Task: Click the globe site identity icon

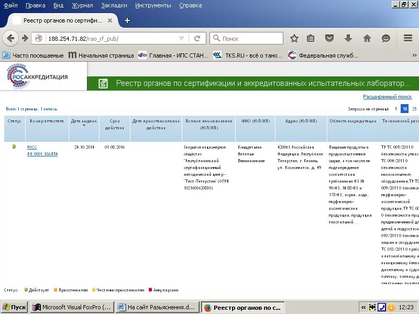Action: pyautogui.click(x=39, y=38)
